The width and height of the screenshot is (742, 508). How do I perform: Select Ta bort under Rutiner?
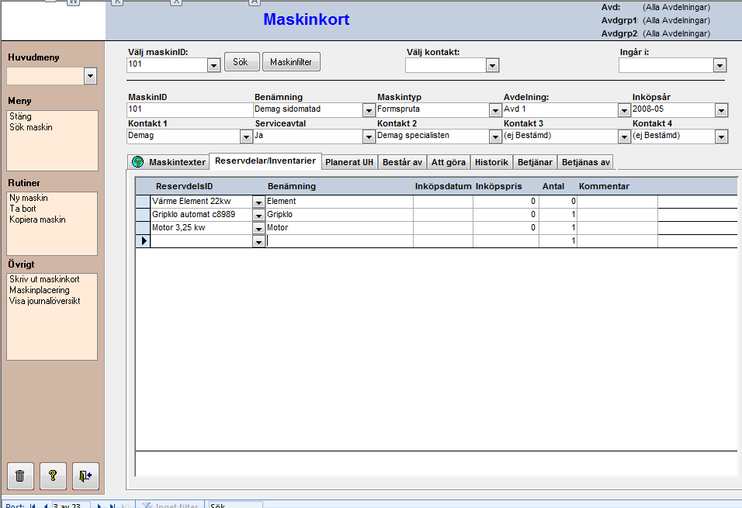[x=23, y=209]
